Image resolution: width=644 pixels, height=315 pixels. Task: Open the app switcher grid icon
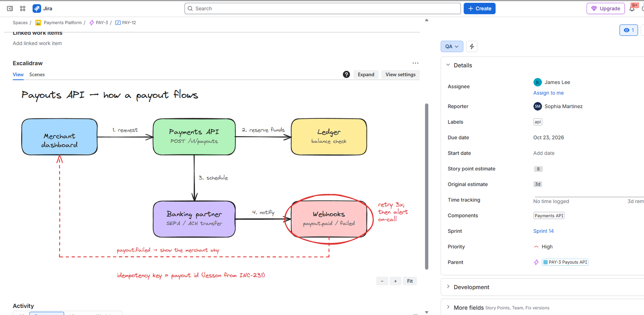(23, 8)
